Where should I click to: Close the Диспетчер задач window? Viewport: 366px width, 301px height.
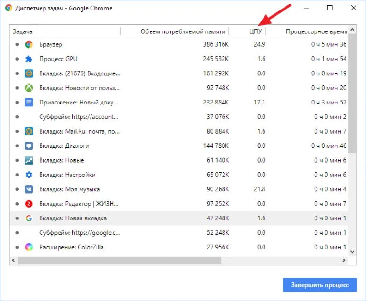(x=354, y=8)
